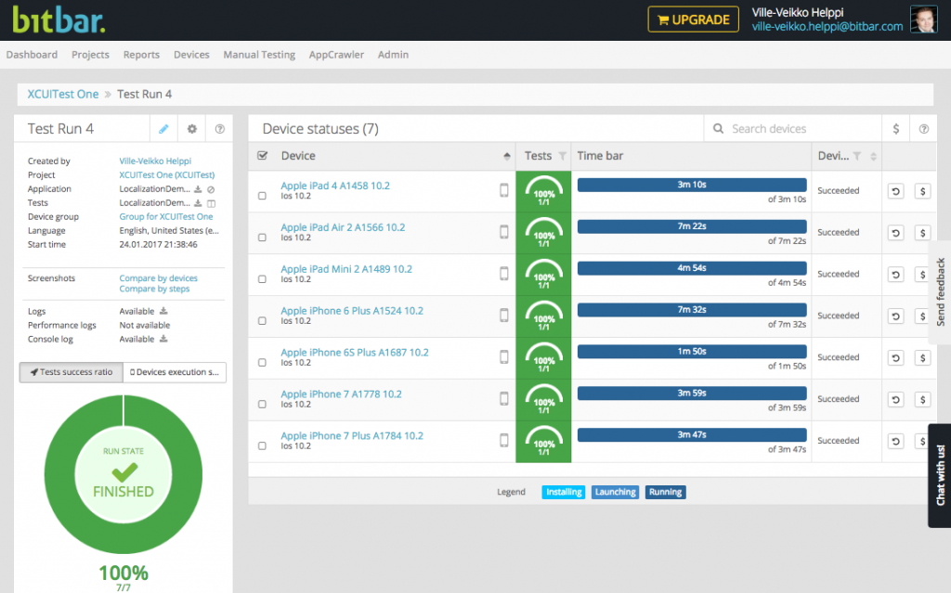Sort the Devi... status column
951x593 pixels.
pyautogui.click(x=873, y=157)
